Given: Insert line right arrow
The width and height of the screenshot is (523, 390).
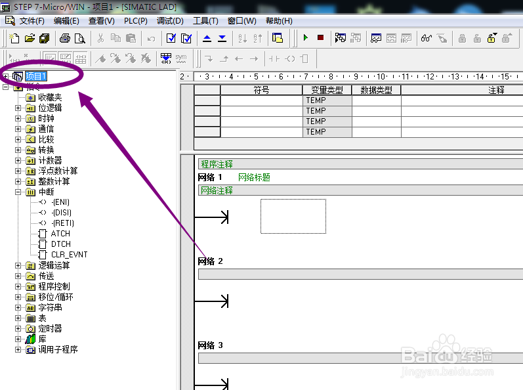Looking at the screenshot, I should [254, 58].
